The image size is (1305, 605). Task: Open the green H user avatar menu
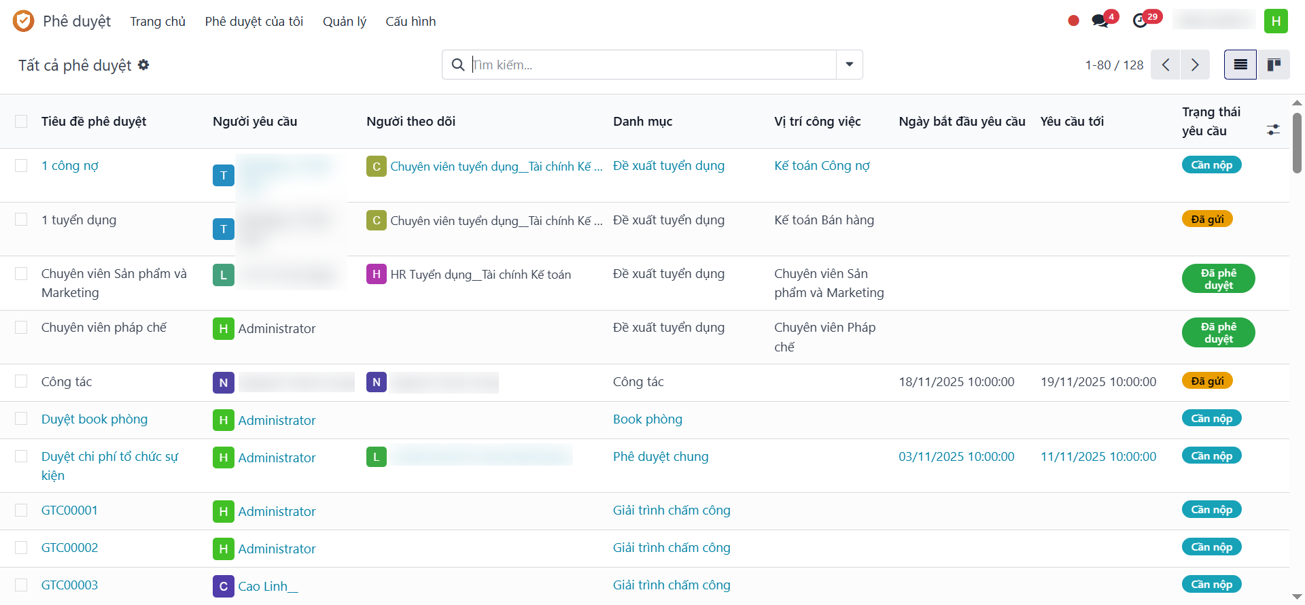(1276, 21)
